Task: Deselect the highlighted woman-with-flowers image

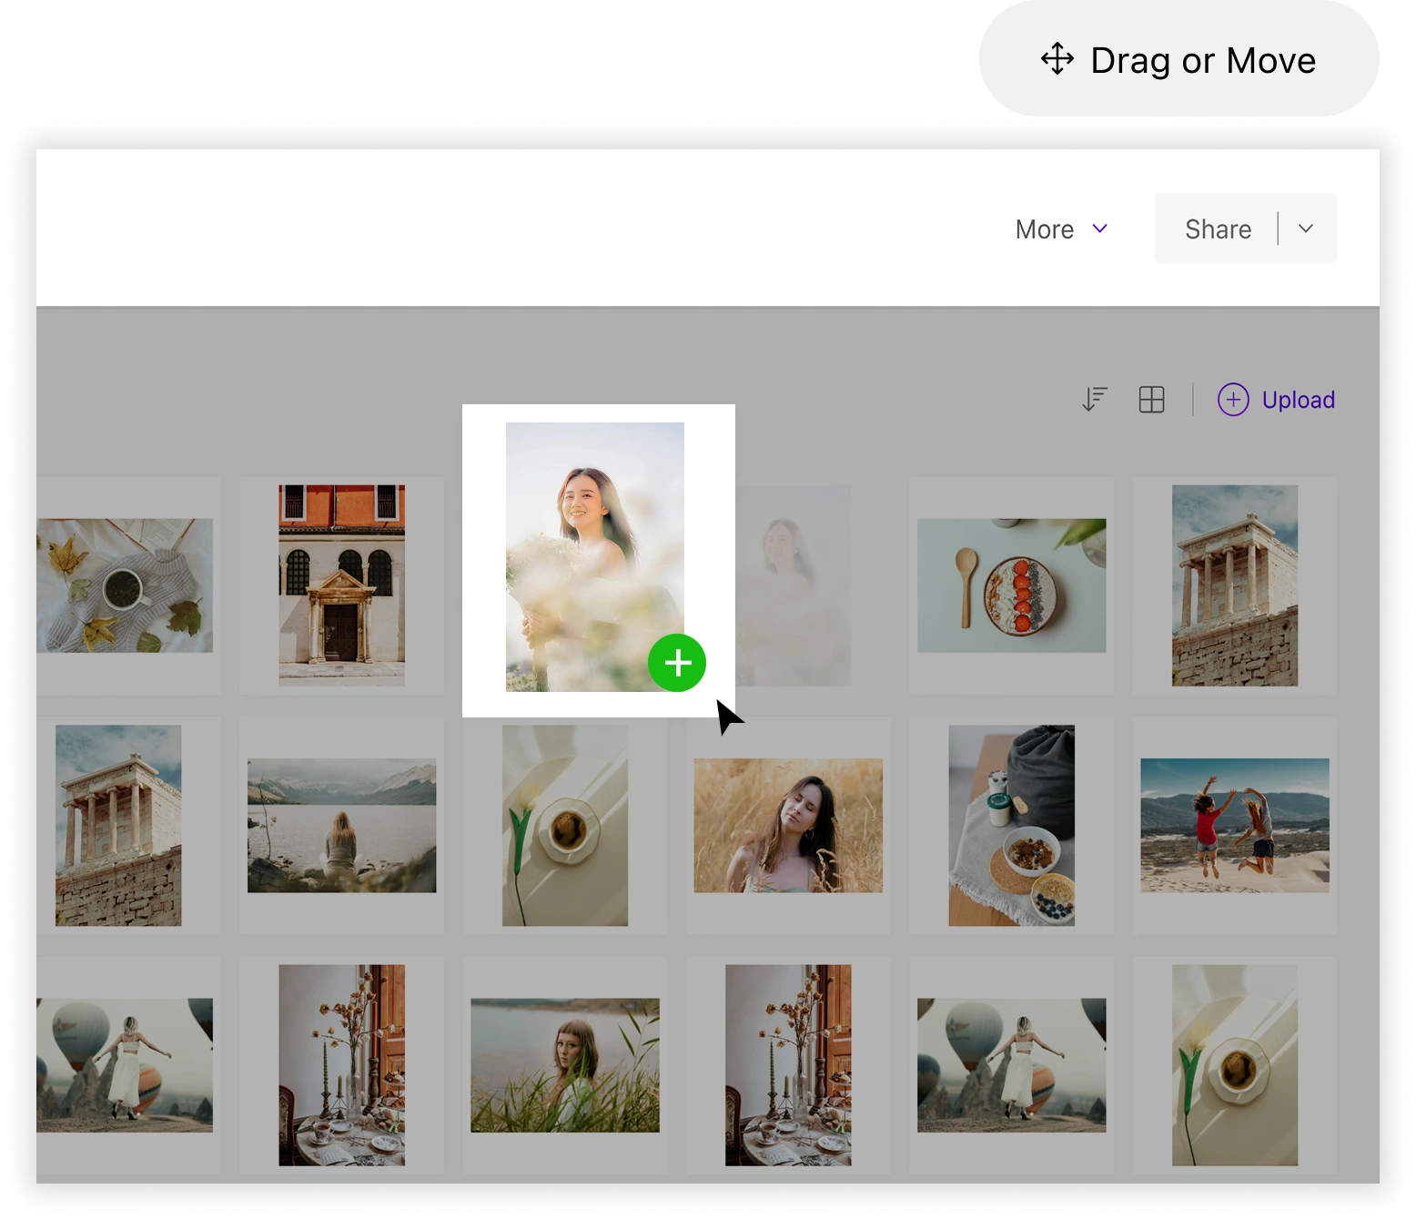Action: pyautogui.click(x=676, y=663)
